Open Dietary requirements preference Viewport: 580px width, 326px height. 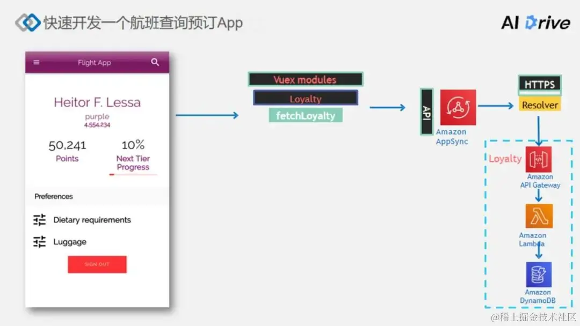tap(92, 220)
